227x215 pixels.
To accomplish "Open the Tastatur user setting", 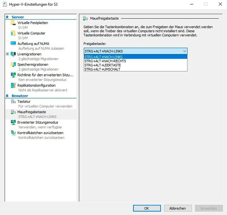I will pyautogui.click(x=24, y=101).
